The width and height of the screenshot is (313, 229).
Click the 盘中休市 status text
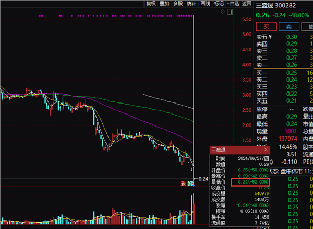292,171
